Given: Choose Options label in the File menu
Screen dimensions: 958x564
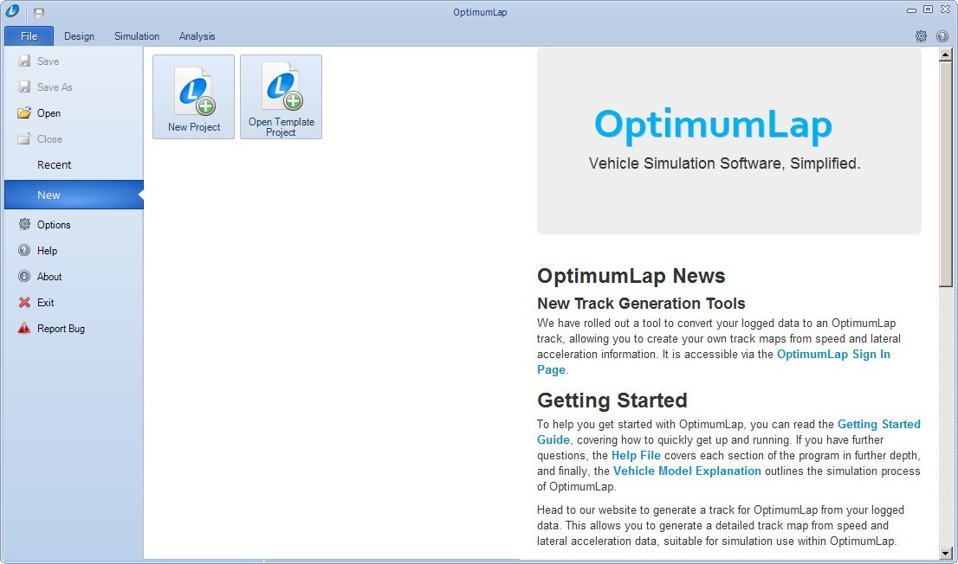Looking at the screenshot, I should (x=54, y=225).
